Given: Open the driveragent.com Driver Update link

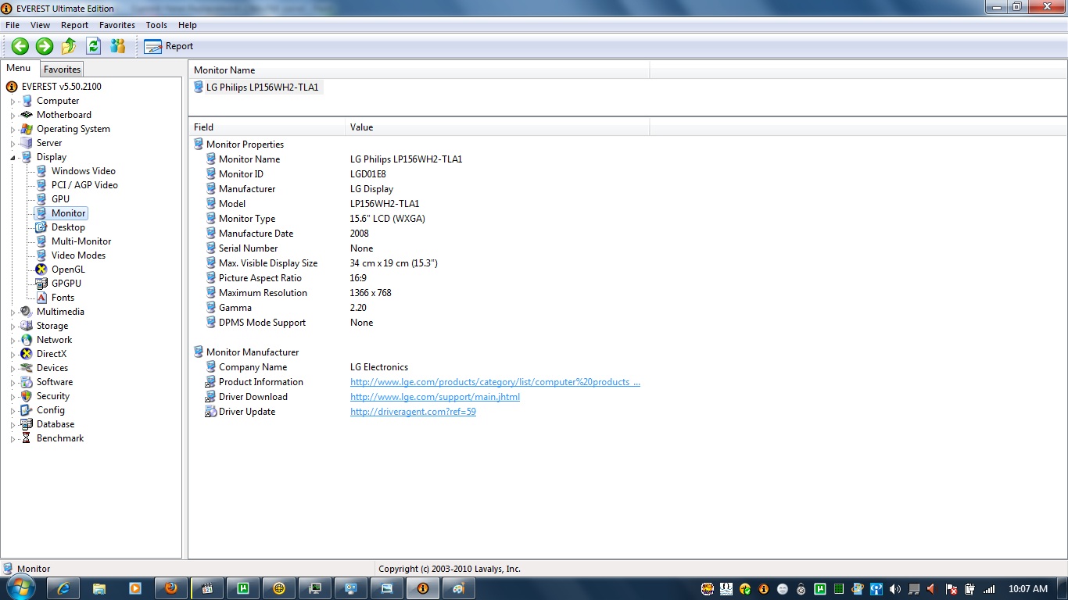Looking at the screenshot, I should [x=413, y=412].
